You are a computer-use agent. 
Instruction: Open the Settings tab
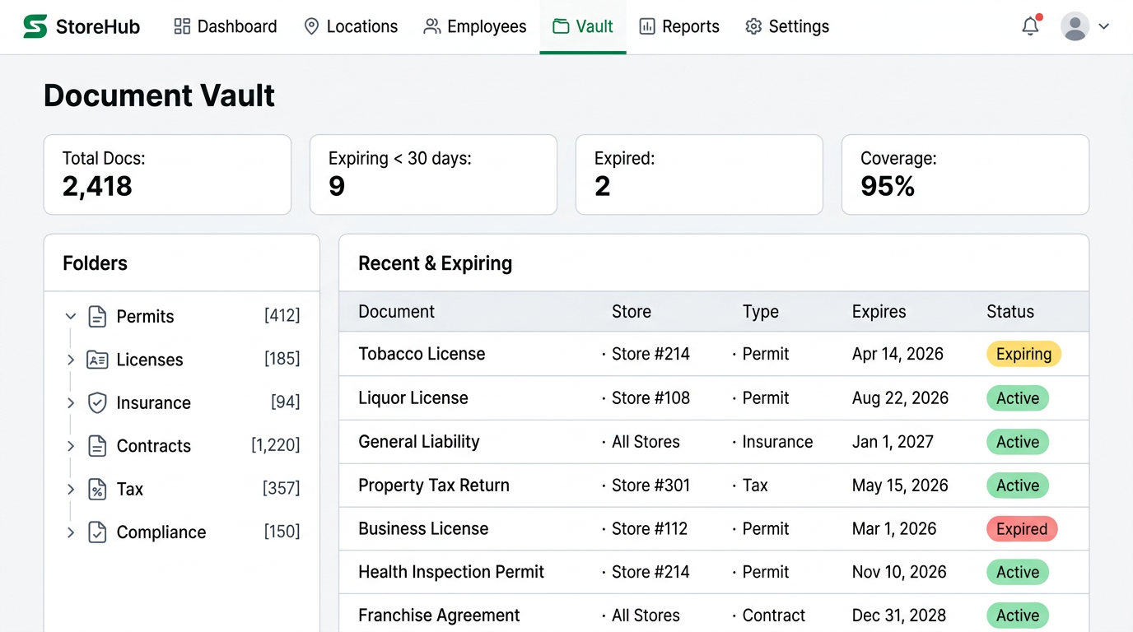tap(787, 26)
